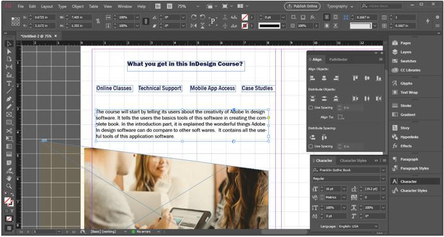444x237 pixels.
Task: Open Text Wrap panel from dock
Action: point(405,92)
